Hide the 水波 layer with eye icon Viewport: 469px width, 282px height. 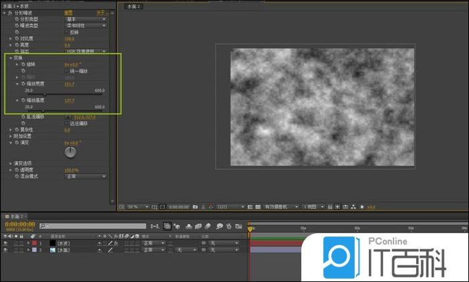pos(5,243)
